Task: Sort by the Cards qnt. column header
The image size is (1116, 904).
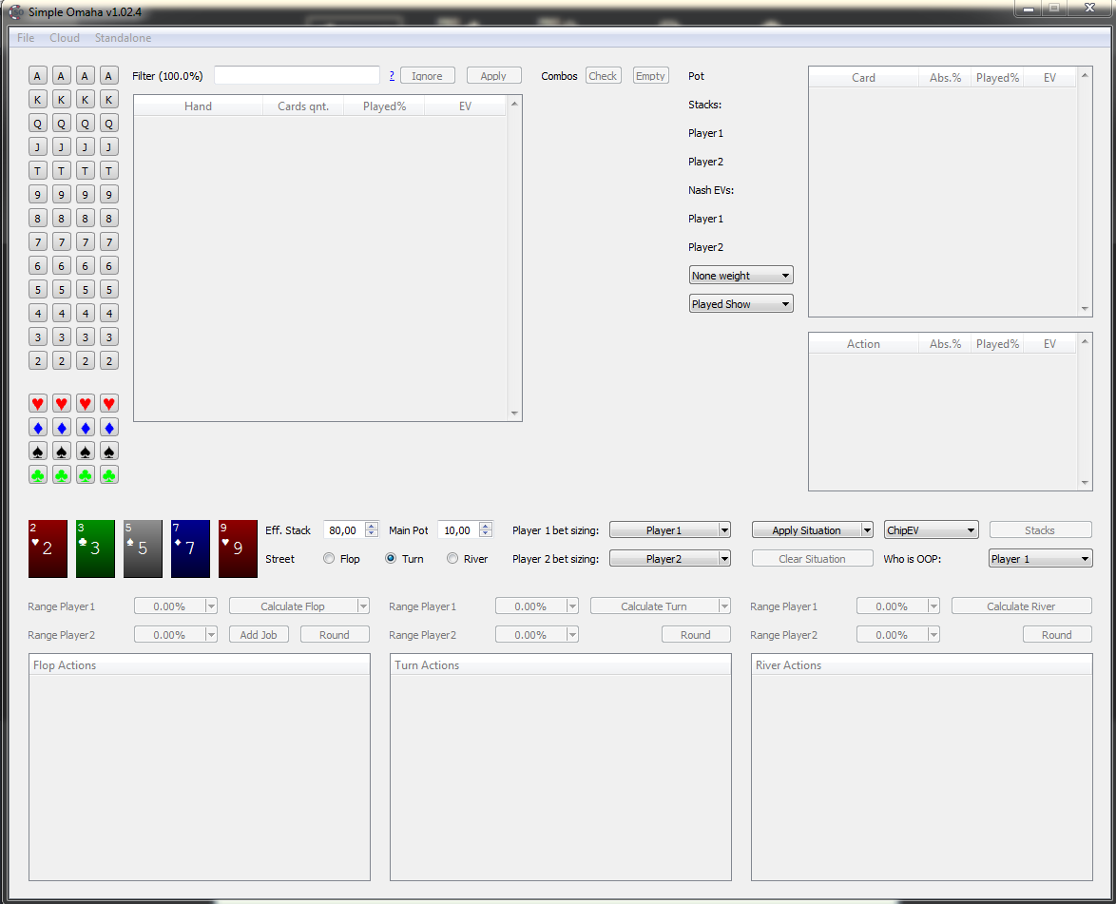Action: coord(303,106)
